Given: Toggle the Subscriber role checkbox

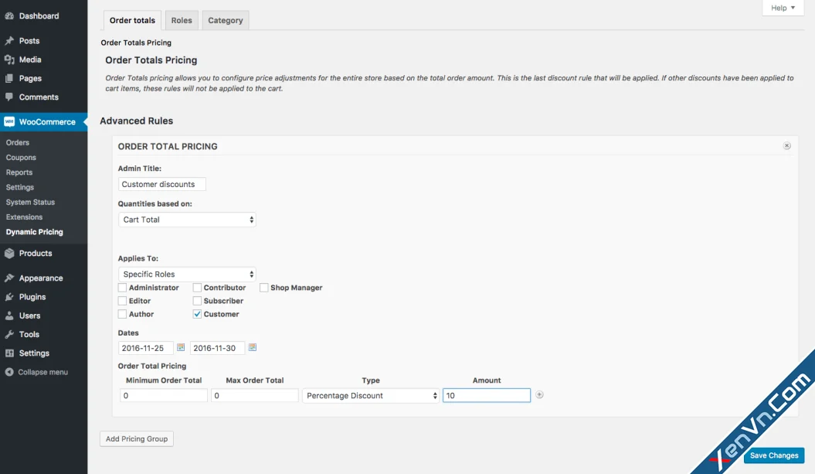Looking at the screenshot, I should pos(197,301).
